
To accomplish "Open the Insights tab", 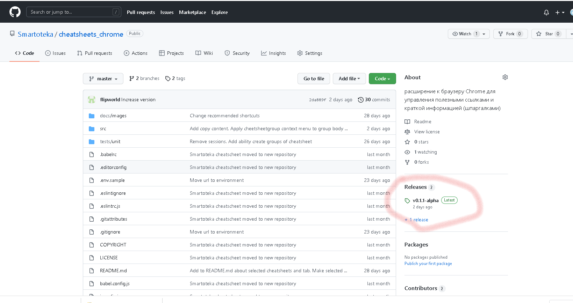I will (273, 53).
